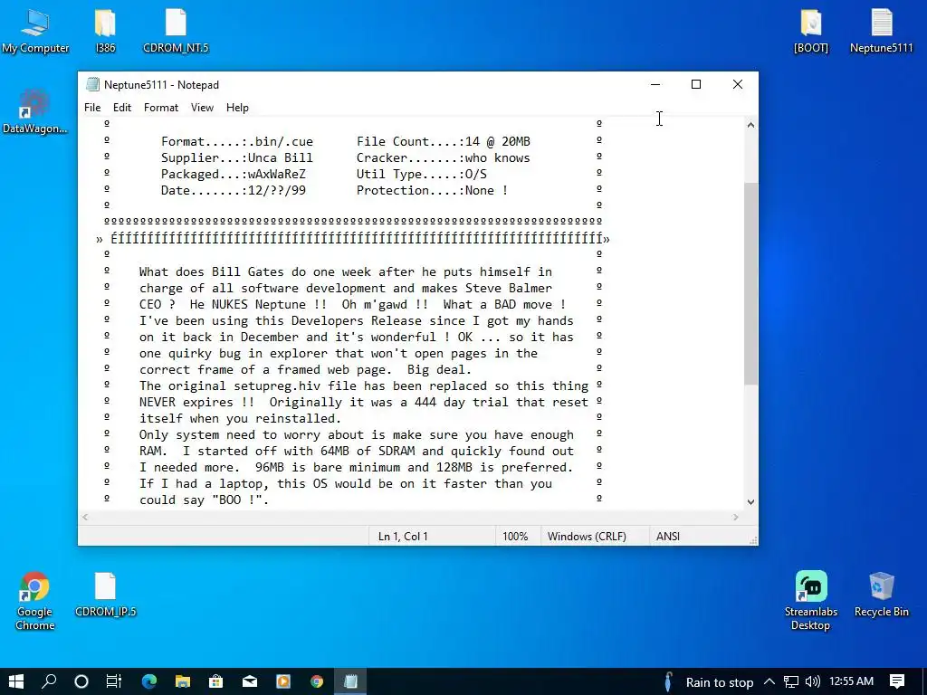This screenshot has width=927, height=695.
Task: Click the 100% zoom status entry
Action: [515, 537]
